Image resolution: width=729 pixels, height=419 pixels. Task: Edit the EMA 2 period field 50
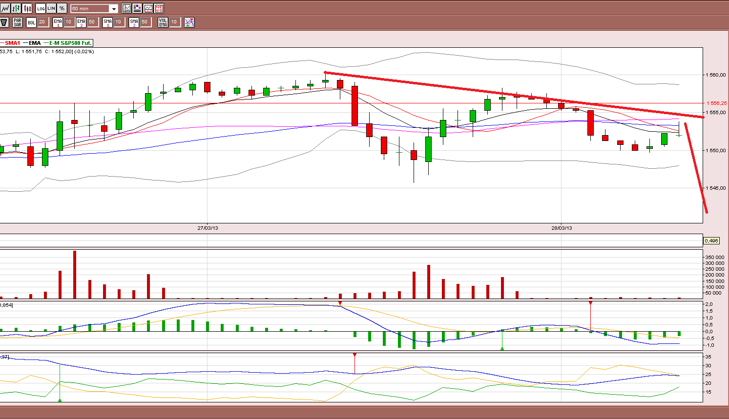tap(92, 22)
